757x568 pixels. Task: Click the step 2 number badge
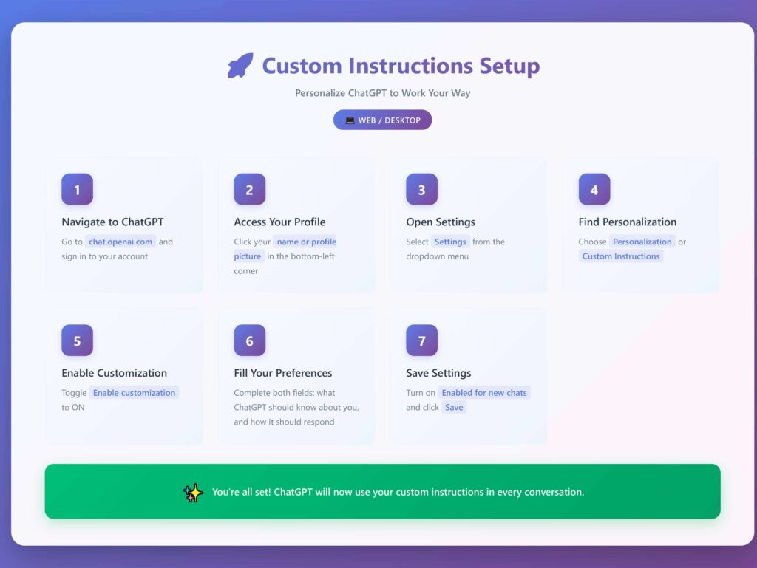coord(249,190)
